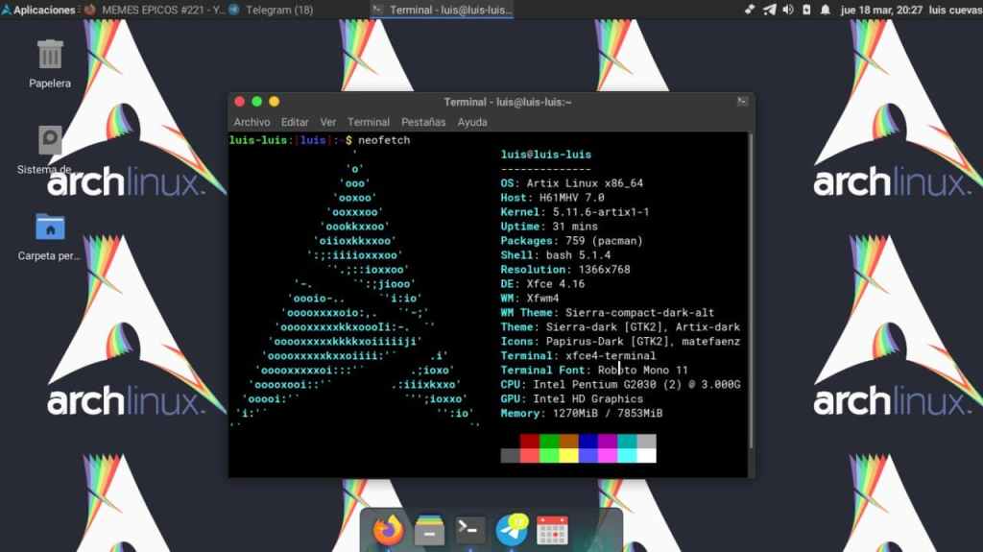Click the clock showing jue 18 mar
The image size is (983, 552).
tap(881, 10)
